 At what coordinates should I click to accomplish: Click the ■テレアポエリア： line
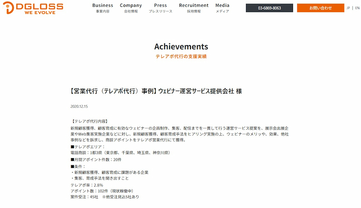click(x=88, y=147)
